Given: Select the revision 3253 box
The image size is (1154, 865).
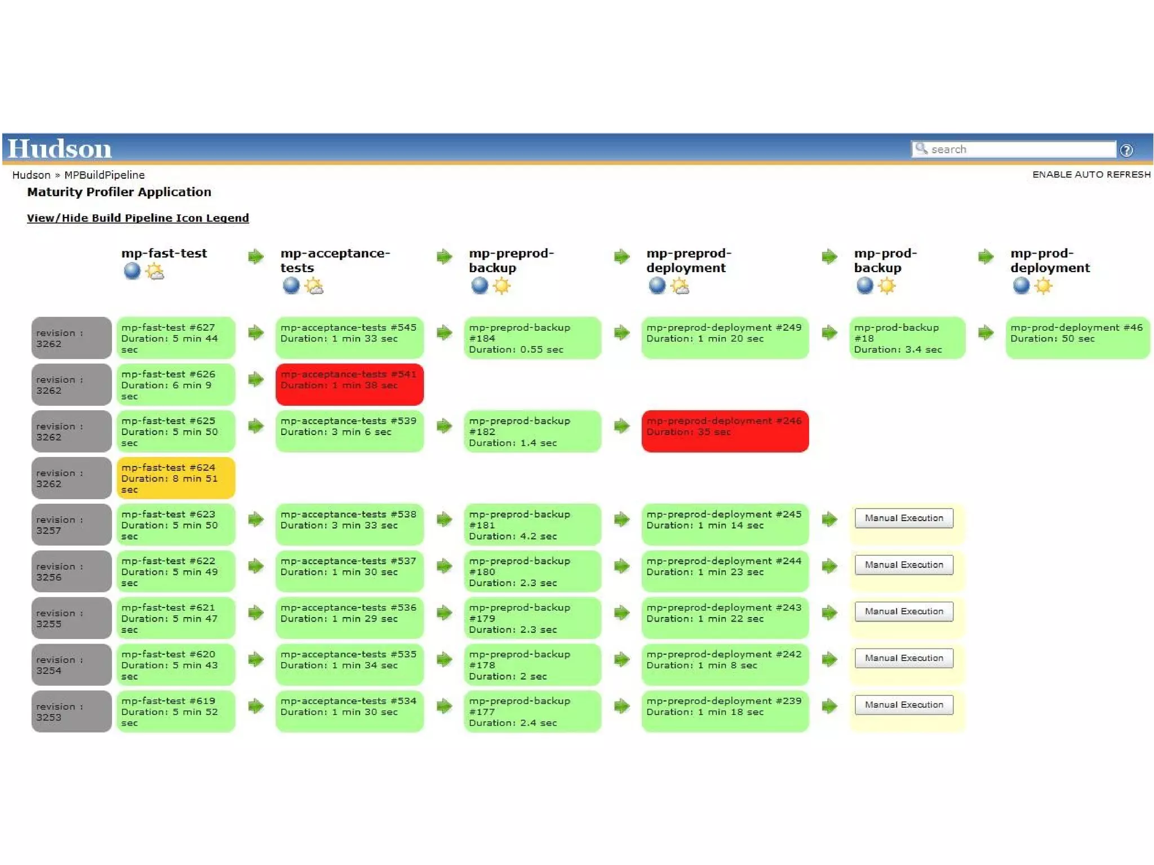Looking at the screenshot, I should pos(71,711).
